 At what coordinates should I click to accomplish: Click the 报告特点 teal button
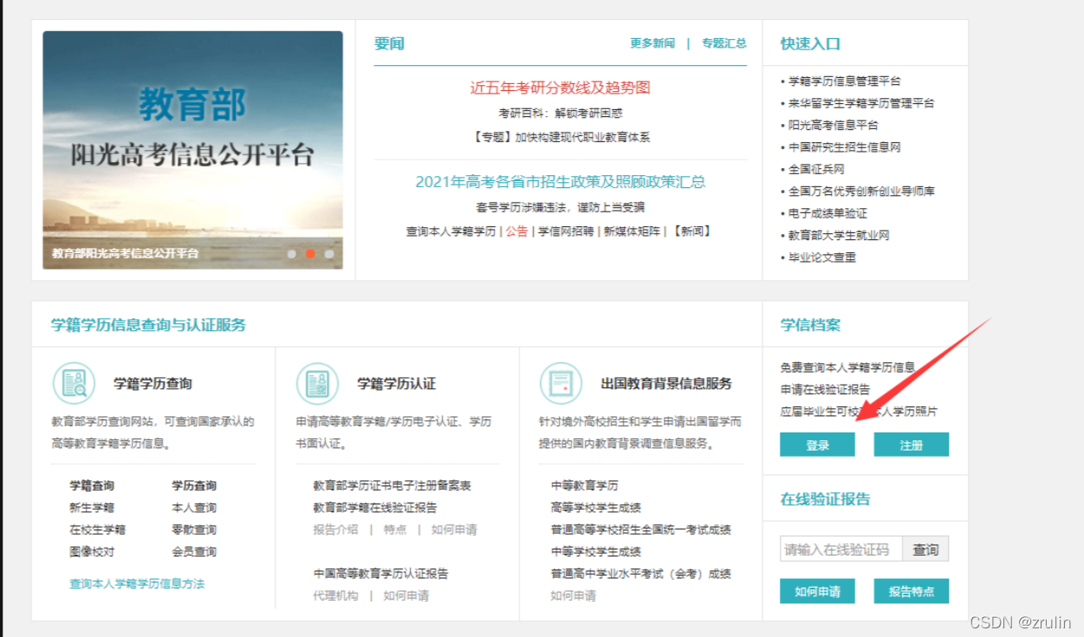click(x=912, y=591)
